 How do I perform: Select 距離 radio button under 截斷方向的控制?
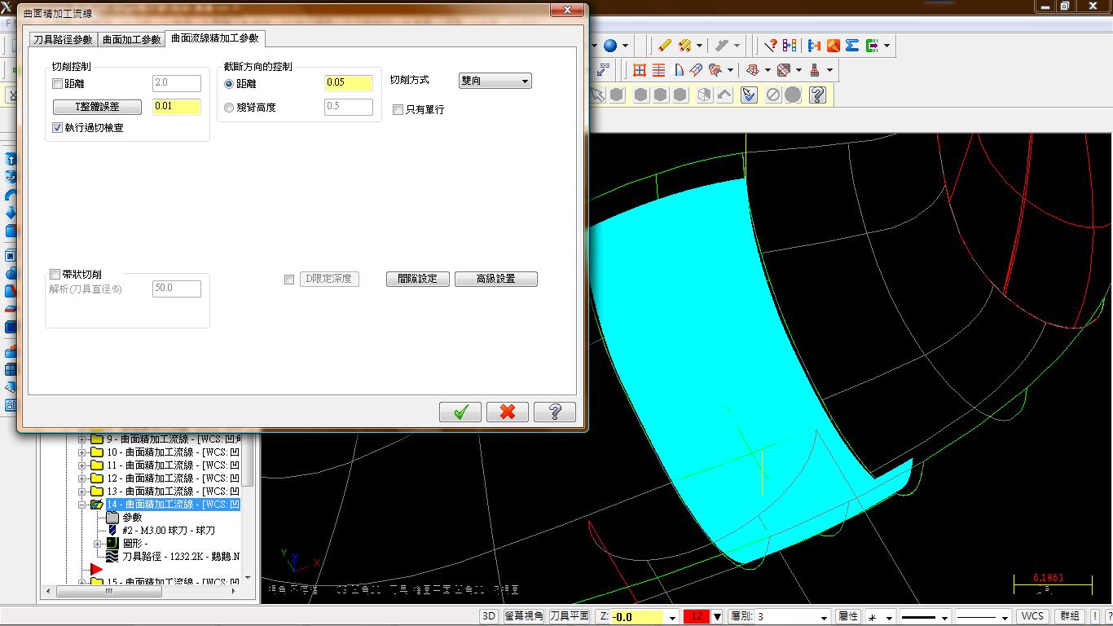[229, 84]
